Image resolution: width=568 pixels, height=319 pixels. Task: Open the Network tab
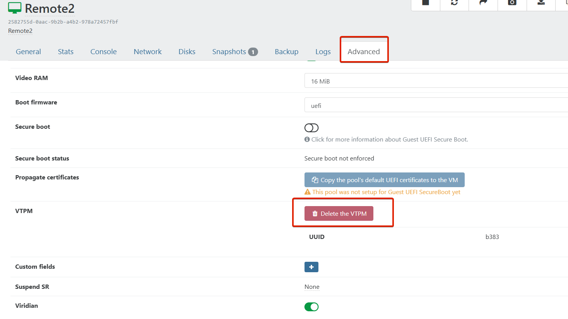pyautogui.click(x=147, y=52)
